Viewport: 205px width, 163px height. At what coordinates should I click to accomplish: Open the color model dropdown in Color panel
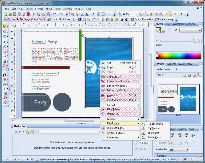[x=190, y=30]
